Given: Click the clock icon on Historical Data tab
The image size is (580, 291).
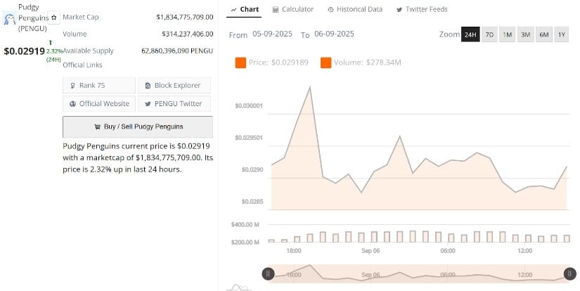Looking at the screenshot, I should pyautogui.click(x=330, y=10).
